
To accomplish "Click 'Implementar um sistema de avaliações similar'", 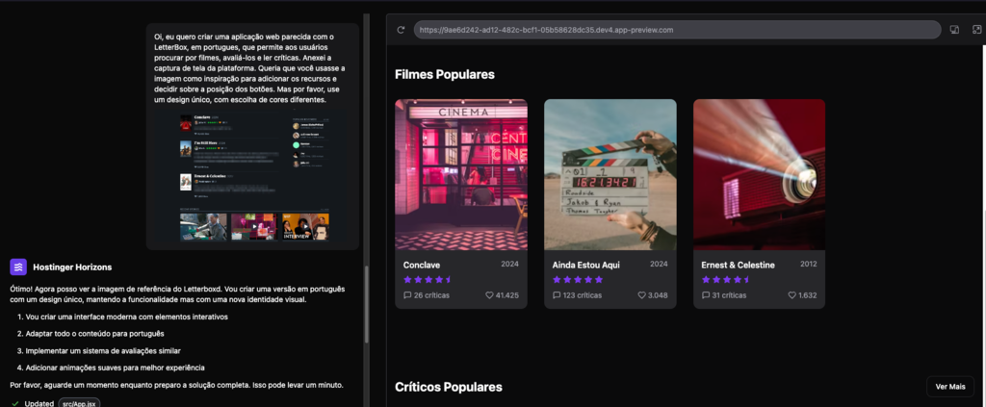I will (103, 350).
